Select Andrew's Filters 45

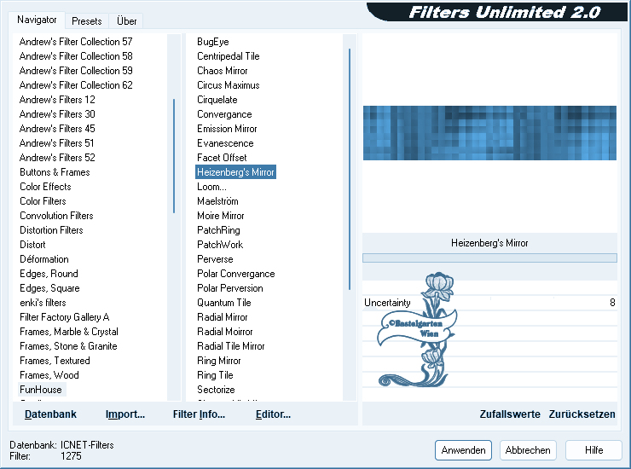57,129
